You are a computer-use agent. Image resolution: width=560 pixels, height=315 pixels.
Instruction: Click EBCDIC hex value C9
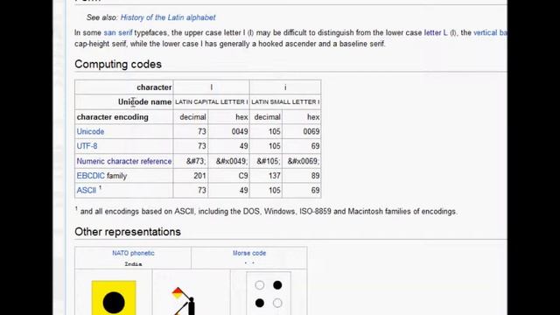229,176
